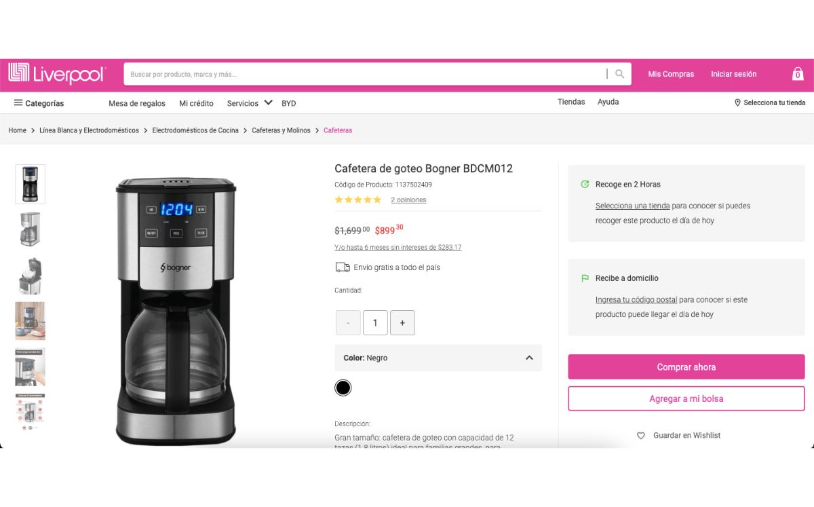Expand the Servicios dropdown
814x507 pixels.
250,103
